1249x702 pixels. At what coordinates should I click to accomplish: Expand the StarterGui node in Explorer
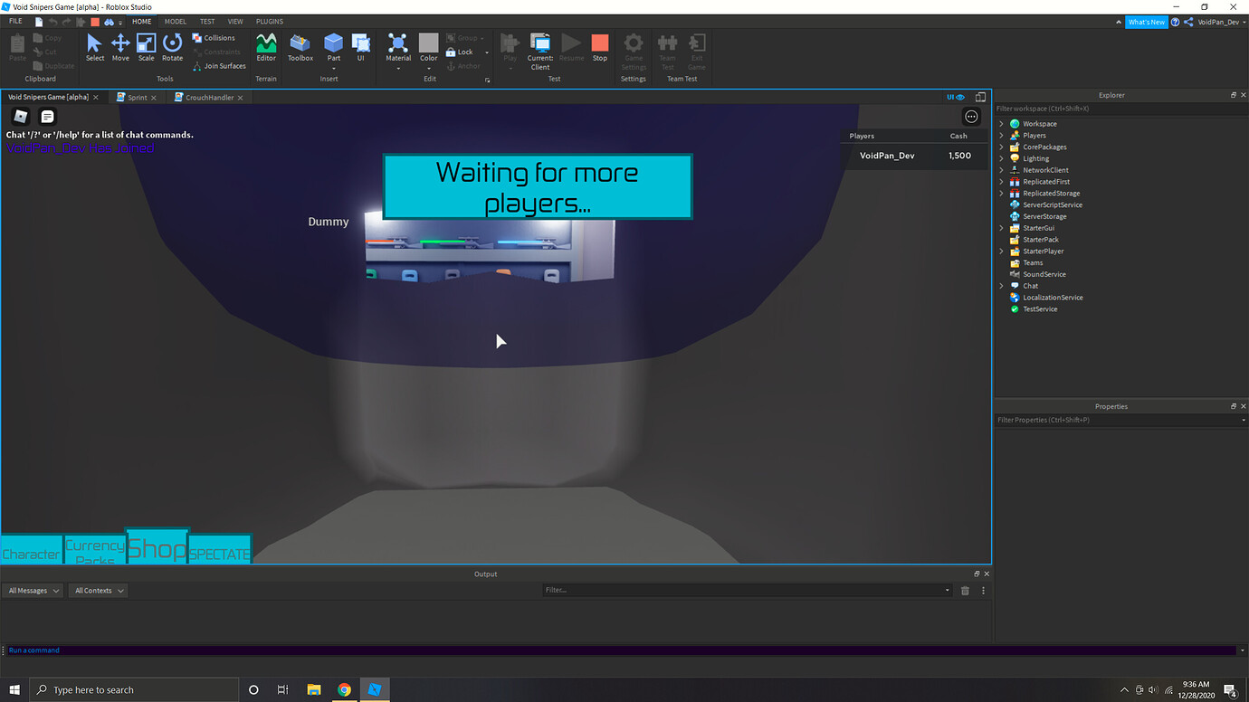[1000, 227]
